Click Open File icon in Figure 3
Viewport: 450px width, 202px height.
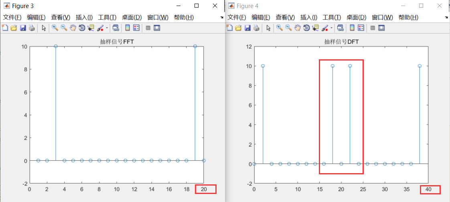pos(14,28)
